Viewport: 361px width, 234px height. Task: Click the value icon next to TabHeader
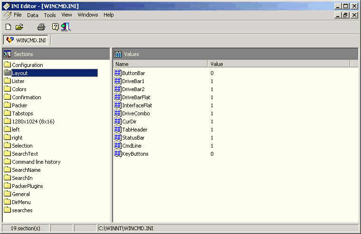[x=118, y=129]
